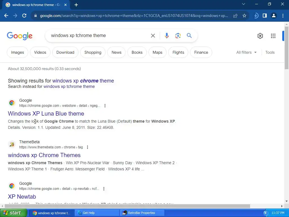Open the Google apps grid
This screenshot has width=289, height=217.
point(273,36)
